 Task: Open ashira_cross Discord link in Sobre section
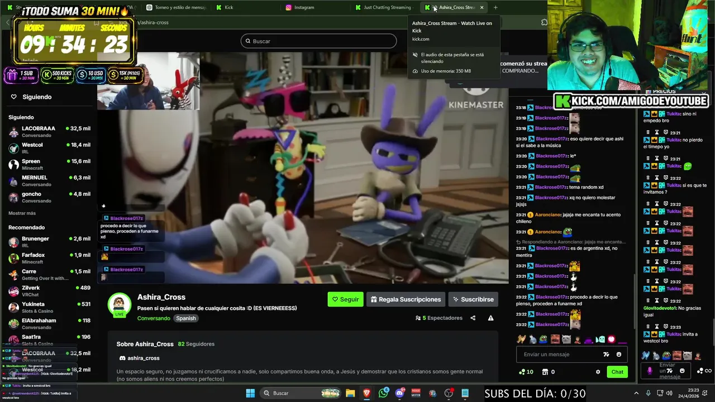140,358
